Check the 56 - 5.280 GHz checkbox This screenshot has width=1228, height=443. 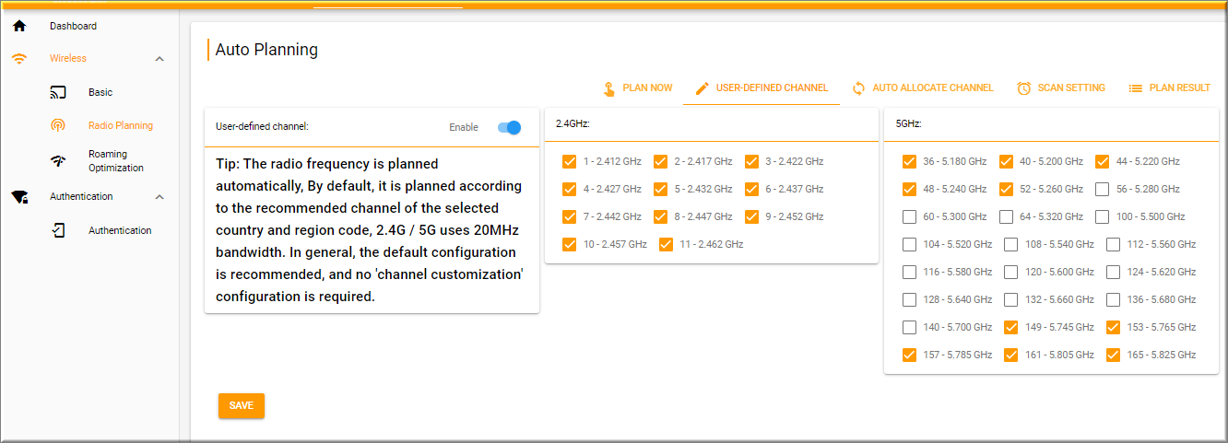pos(1103,189)
